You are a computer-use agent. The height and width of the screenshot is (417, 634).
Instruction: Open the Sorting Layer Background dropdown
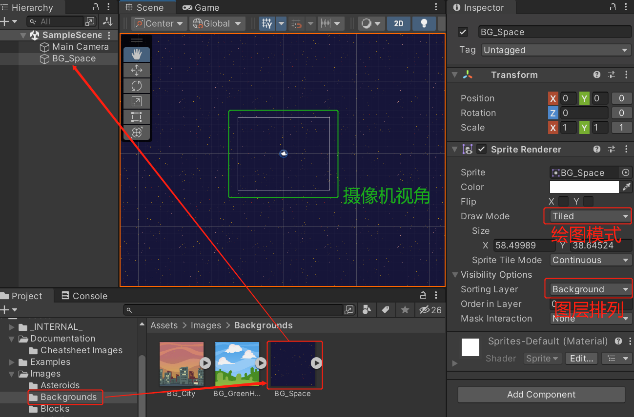coord(591,289)
